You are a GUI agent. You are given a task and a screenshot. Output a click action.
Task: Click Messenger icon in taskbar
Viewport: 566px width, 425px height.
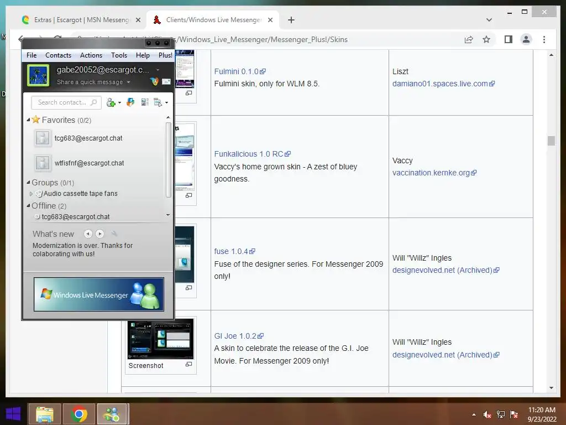pyautogui.click(x=112, y=414)
